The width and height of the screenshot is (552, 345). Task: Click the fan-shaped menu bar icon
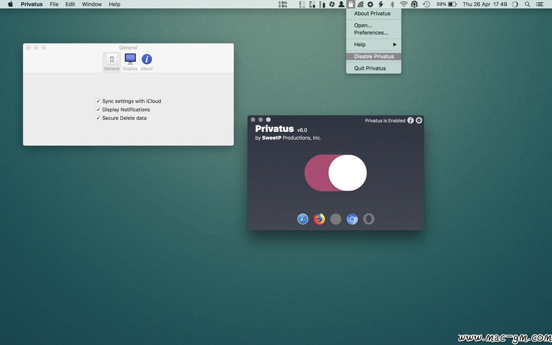[332, 4]
